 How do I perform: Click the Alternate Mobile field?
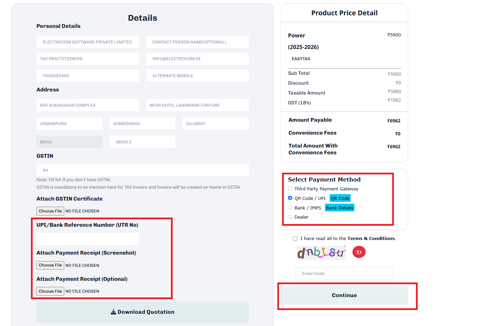(197, 75)
